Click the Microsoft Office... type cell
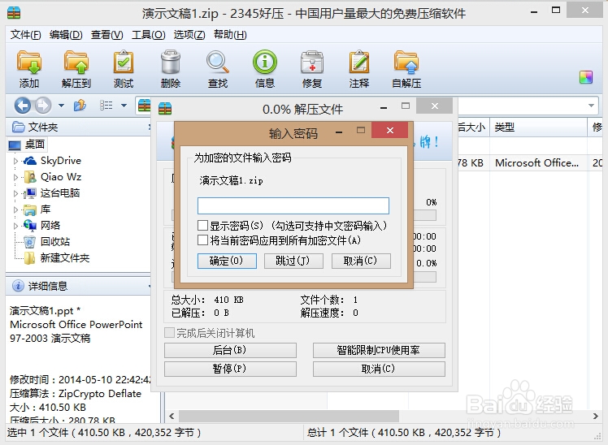The height and width of the screenshot is (445, 608). pos(536,162)
